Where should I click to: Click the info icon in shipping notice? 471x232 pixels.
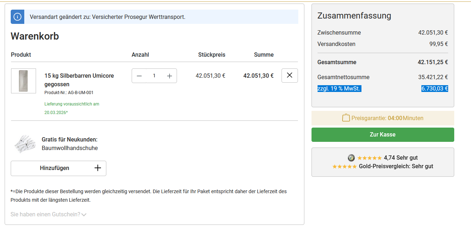[x=17, y=17]
